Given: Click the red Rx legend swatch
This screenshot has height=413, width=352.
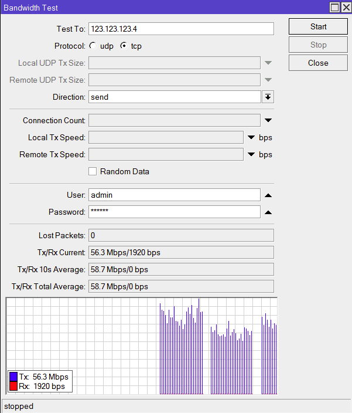Looking at the screenshot, I should 13,386.
